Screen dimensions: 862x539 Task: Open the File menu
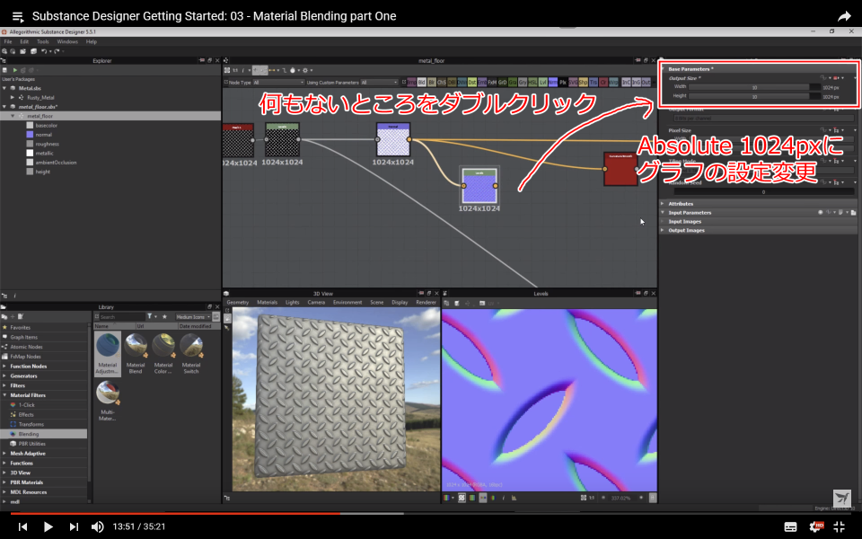pos(8,41)
